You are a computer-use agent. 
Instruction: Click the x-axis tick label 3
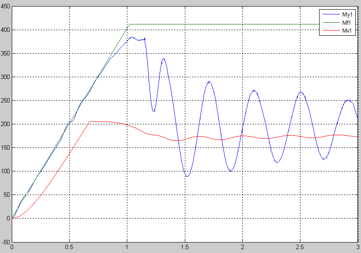(358, 247)
